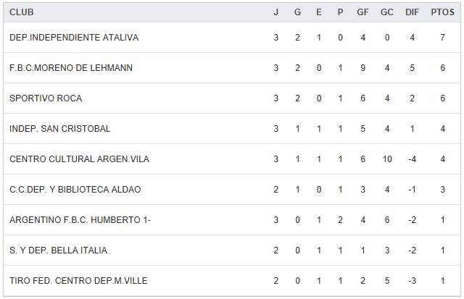The height and width of the screenshot is (299, 464).
Task: Click the GF column header
Action: pyautogui.click(x=363, y=12)
